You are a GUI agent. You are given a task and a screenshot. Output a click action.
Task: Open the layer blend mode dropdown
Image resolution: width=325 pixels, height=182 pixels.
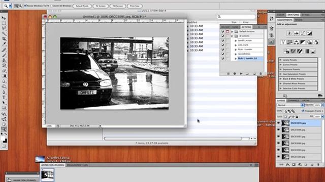coord(290,105)
